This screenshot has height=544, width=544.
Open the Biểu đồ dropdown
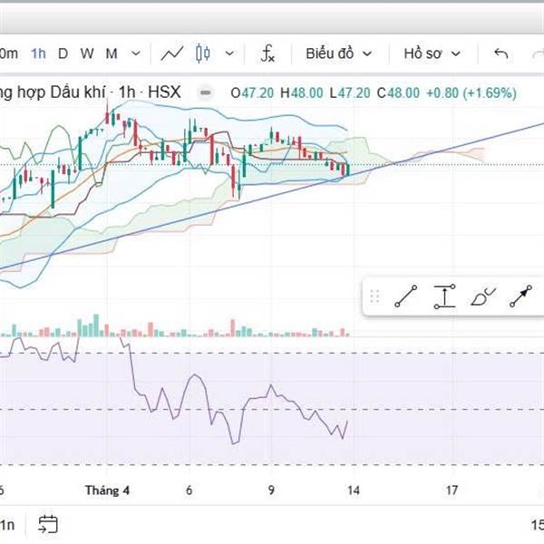(x=338, y=53)
